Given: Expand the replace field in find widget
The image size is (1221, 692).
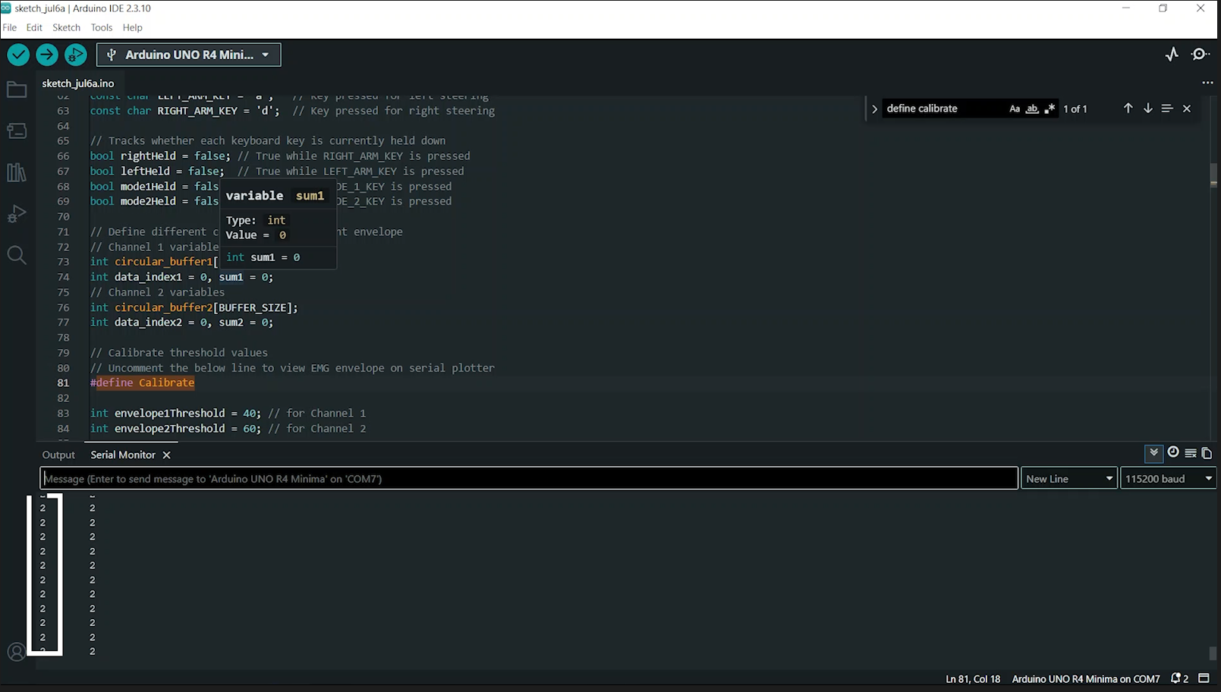Looking at the screenshot, I should 874,109.
